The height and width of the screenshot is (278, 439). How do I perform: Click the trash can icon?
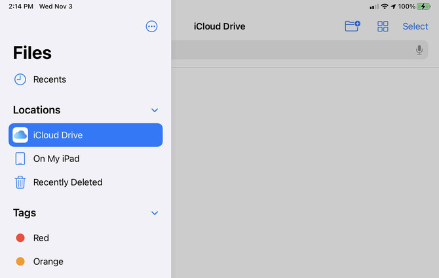click(x=20, y=182)
